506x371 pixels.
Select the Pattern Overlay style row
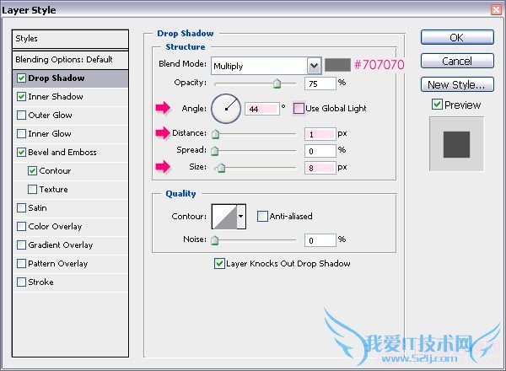coord(70,264)
